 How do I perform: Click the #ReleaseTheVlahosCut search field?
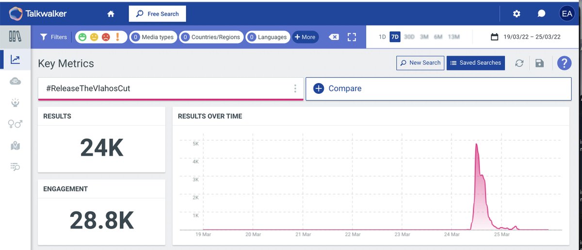(x=171, y=88)
